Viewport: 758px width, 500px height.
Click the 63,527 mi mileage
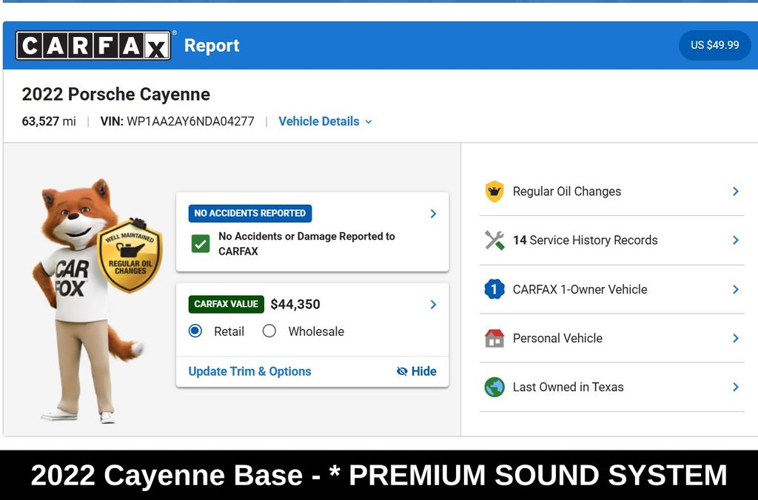pos(49,121)
